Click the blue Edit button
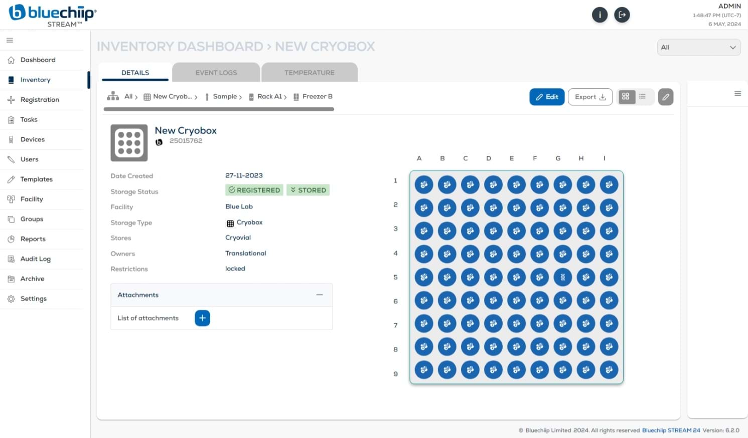Viewport: 748px width, 438px height. (546, 97)
